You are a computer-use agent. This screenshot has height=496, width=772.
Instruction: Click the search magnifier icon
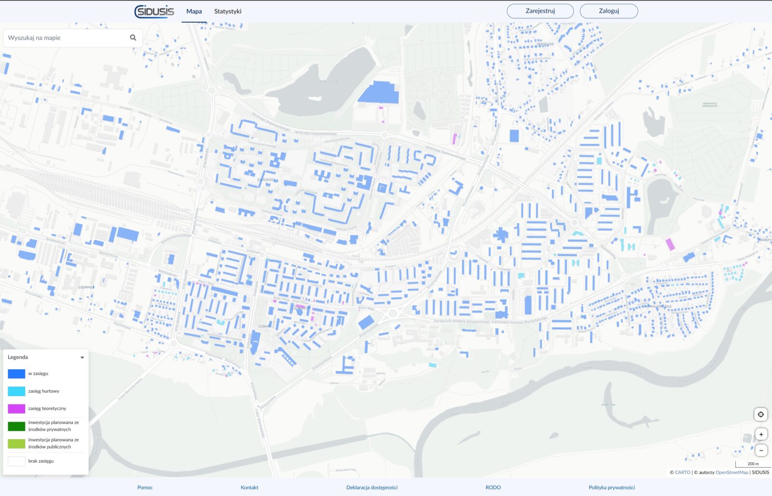click(133, 38)
